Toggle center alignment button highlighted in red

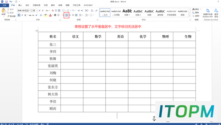[67, 15]
